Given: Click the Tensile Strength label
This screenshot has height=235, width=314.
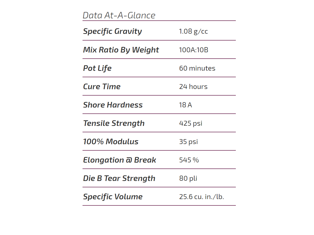Looking at the screenshot, I should 114,123.
